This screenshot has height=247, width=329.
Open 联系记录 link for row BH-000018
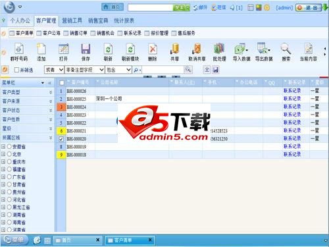click(x=292, y=154)
